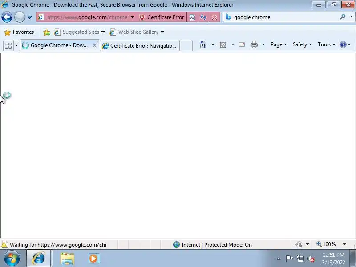Stop loading with the red X icon
Viewport: 356px width, 267px height.
click(214, 17)
